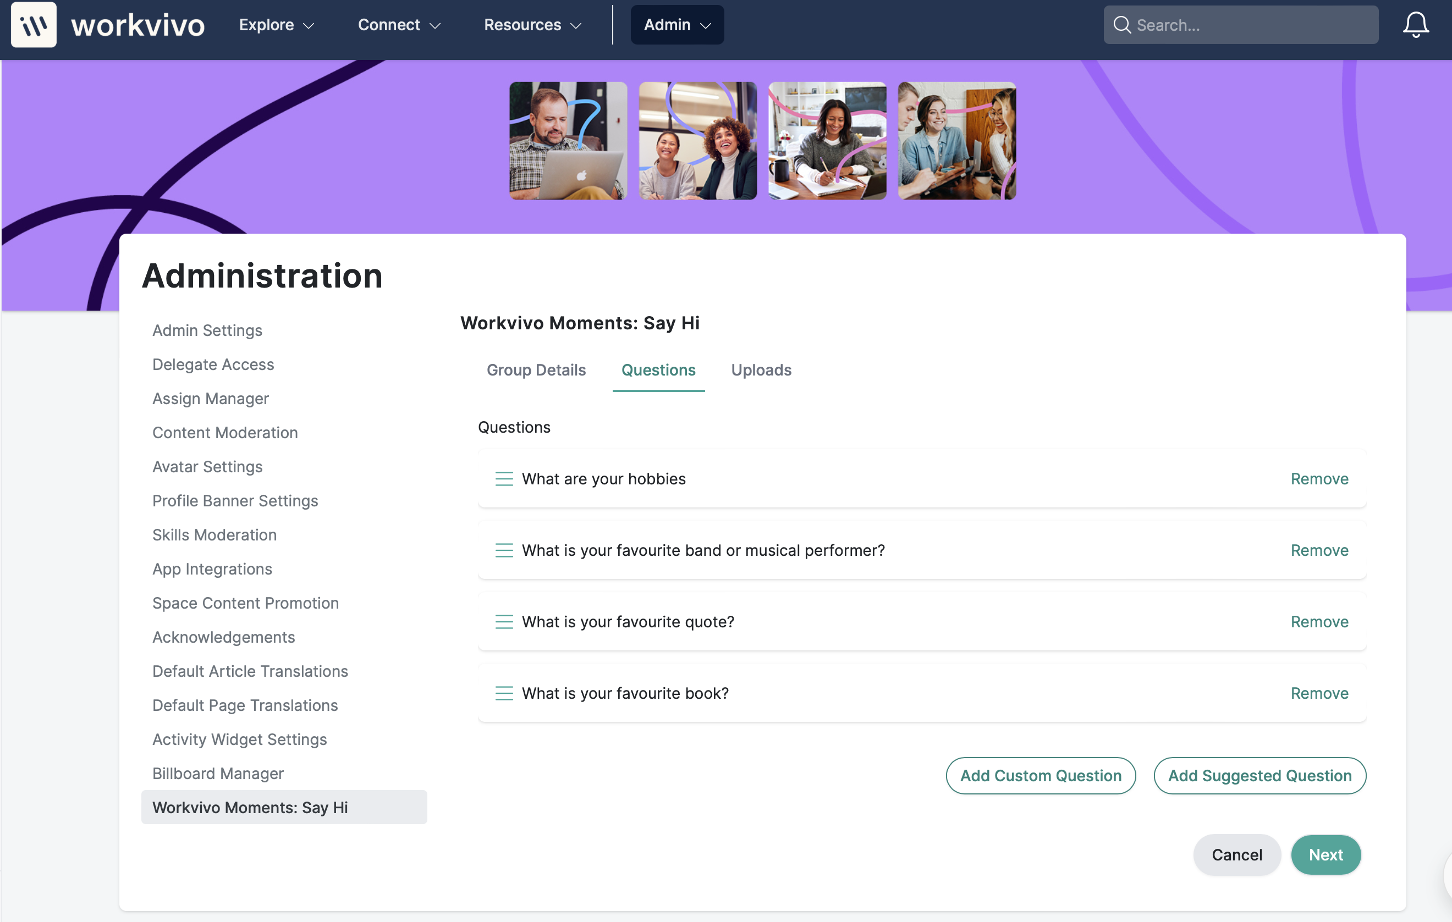Switch to the Uploads tab
This screenshot has width=1452, height=922.
761,370
